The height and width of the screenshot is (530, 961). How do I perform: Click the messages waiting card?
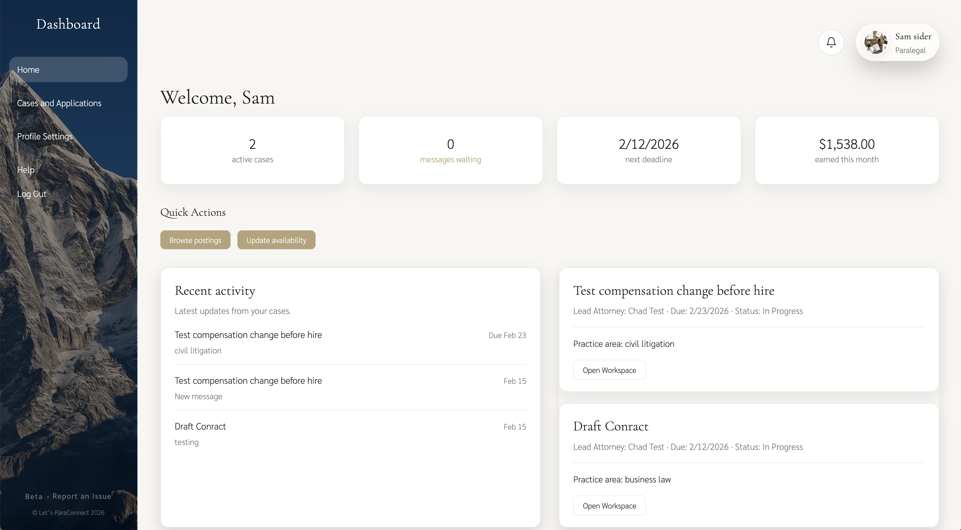450,151
